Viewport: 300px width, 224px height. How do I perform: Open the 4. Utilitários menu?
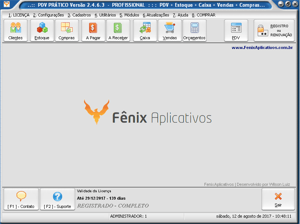coord(105,15)
